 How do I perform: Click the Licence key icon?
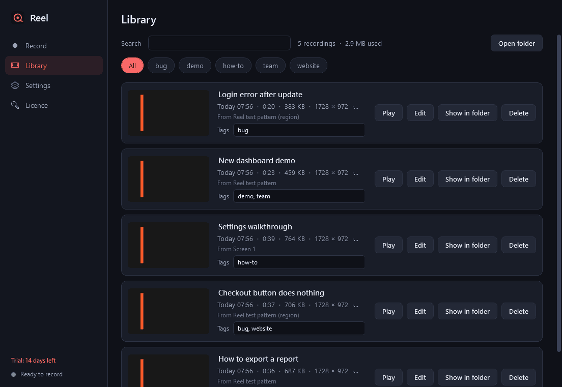pos(15,105)
